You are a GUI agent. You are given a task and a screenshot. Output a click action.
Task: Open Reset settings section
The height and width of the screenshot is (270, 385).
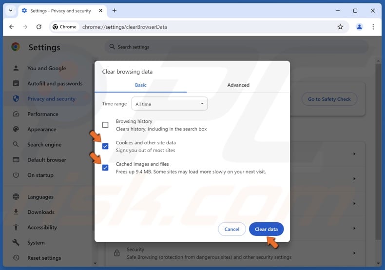[x=44, y=258]
